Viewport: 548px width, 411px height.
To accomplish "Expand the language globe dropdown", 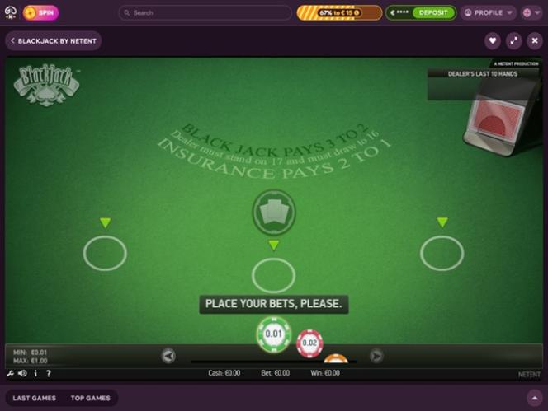I will [x=531, y=13].
